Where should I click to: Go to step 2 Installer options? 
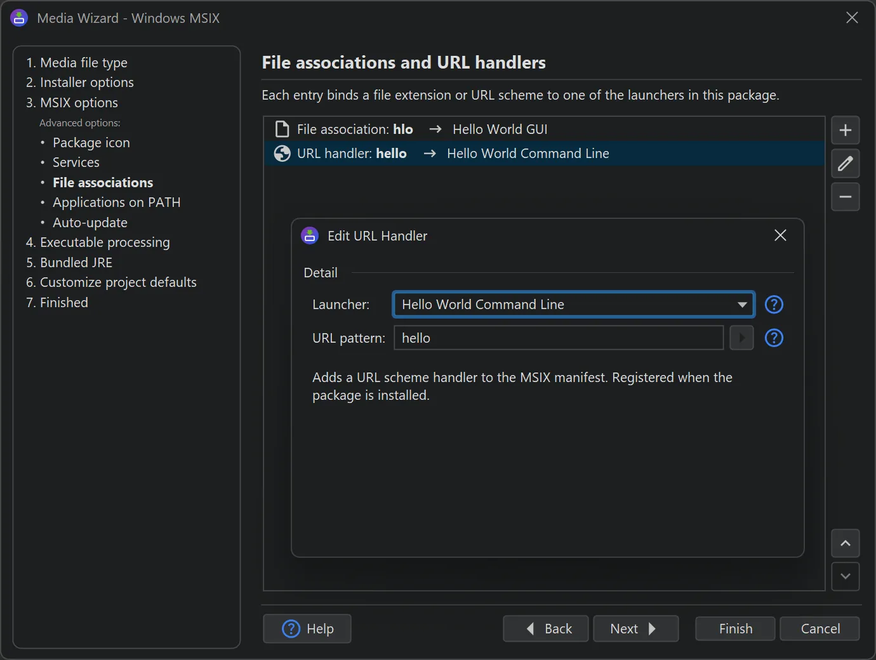pyautogui.click(x=80, y=82)
